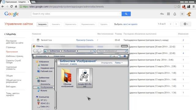Open Темы, цвета и шрифты
The width and height of the screenshot is (196, 110).
pos(13,94)
